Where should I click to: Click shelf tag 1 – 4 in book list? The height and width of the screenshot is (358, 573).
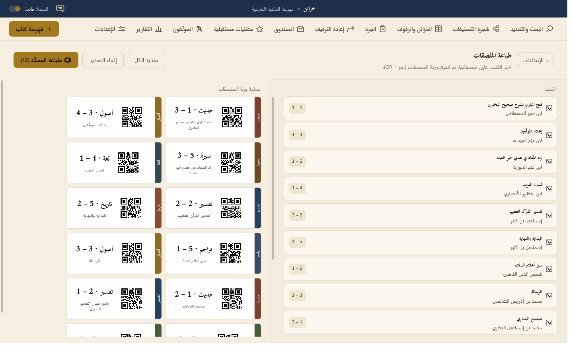tap(297, 188)
